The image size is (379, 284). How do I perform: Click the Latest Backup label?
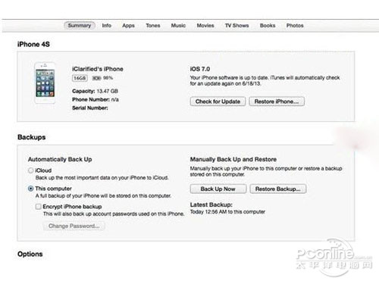(x=211, y=204)
